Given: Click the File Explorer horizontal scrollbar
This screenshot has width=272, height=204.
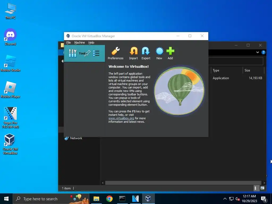Looking at the screenshot, I should 183,183.
